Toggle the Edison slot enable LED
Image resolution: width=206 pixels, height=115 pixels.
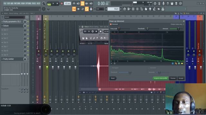tap(28, 26)
